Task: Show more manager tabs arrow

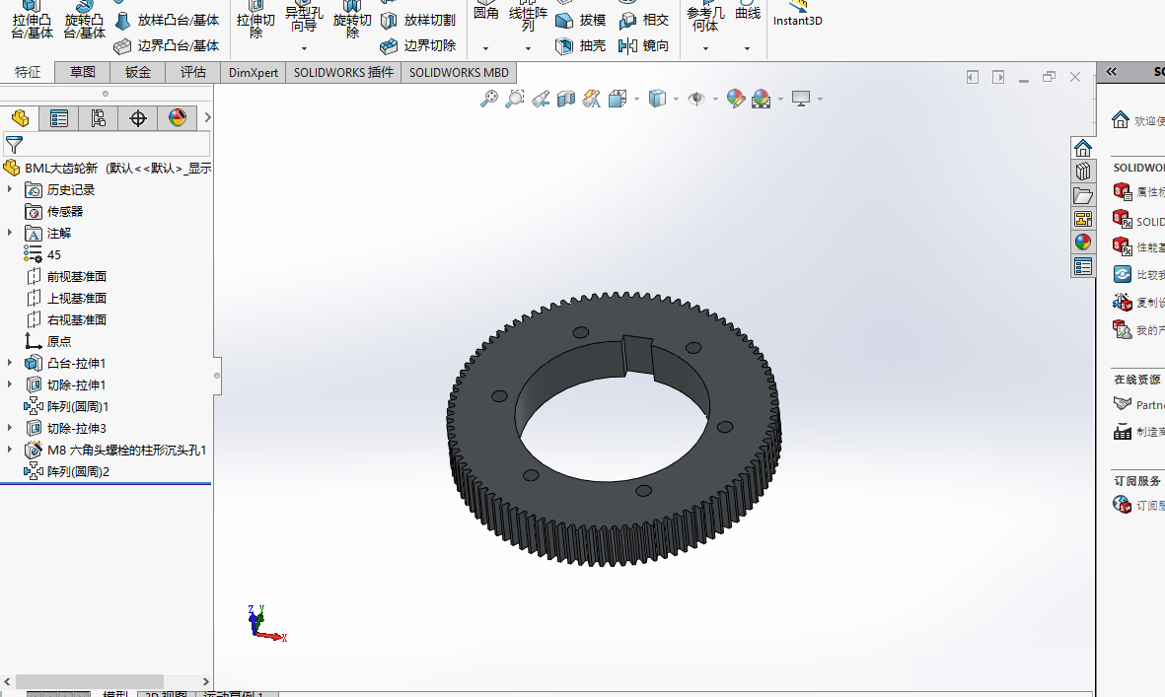Action: pos(207,118)
